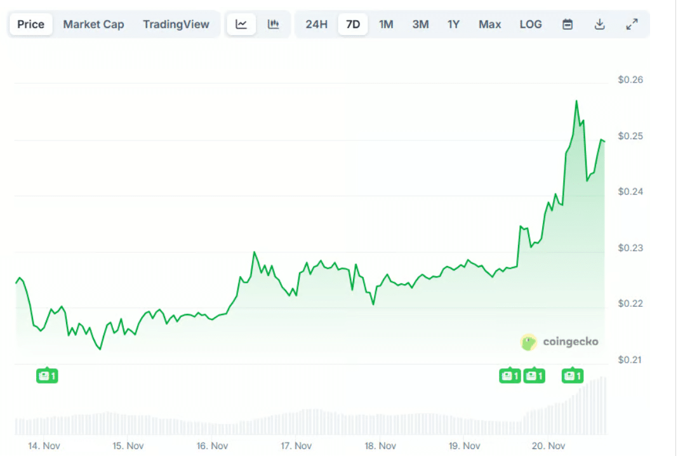Change the range to 3M
This screenshot has height=456, width=678.
(x=420, y=24)
